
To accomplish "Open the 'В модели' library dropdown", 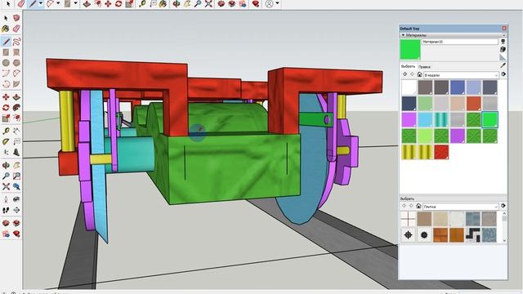I will pos(461,75).
